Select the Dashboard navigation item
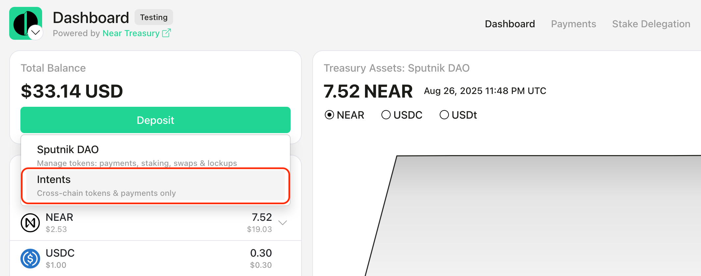The image size is (701, 276). (510, 24)
